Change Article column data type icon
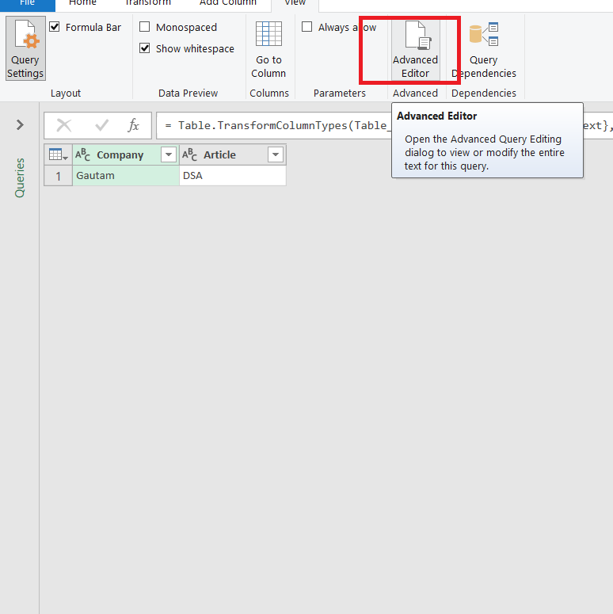The image size is (613, 614). [x=189, y=155]
